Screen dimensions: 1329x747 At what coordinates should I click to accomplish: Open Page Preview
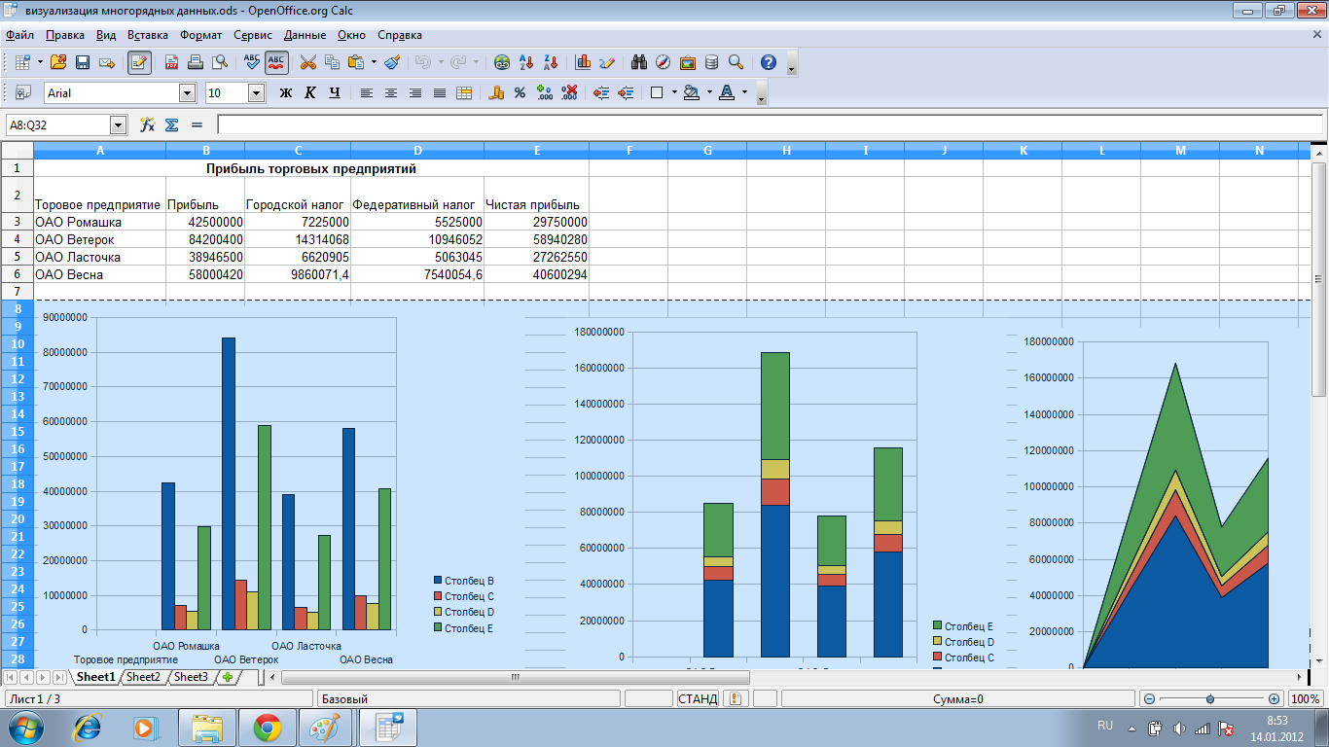point(220,62)
